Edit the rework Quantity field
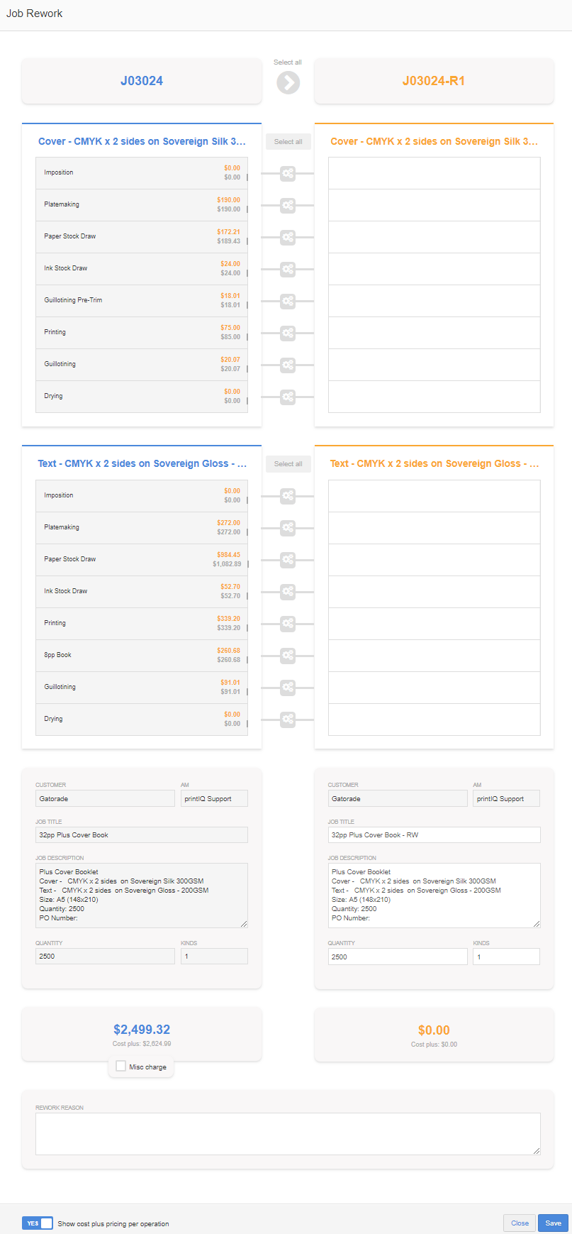This screenshot has height=1234, width=572. point(398,957)
